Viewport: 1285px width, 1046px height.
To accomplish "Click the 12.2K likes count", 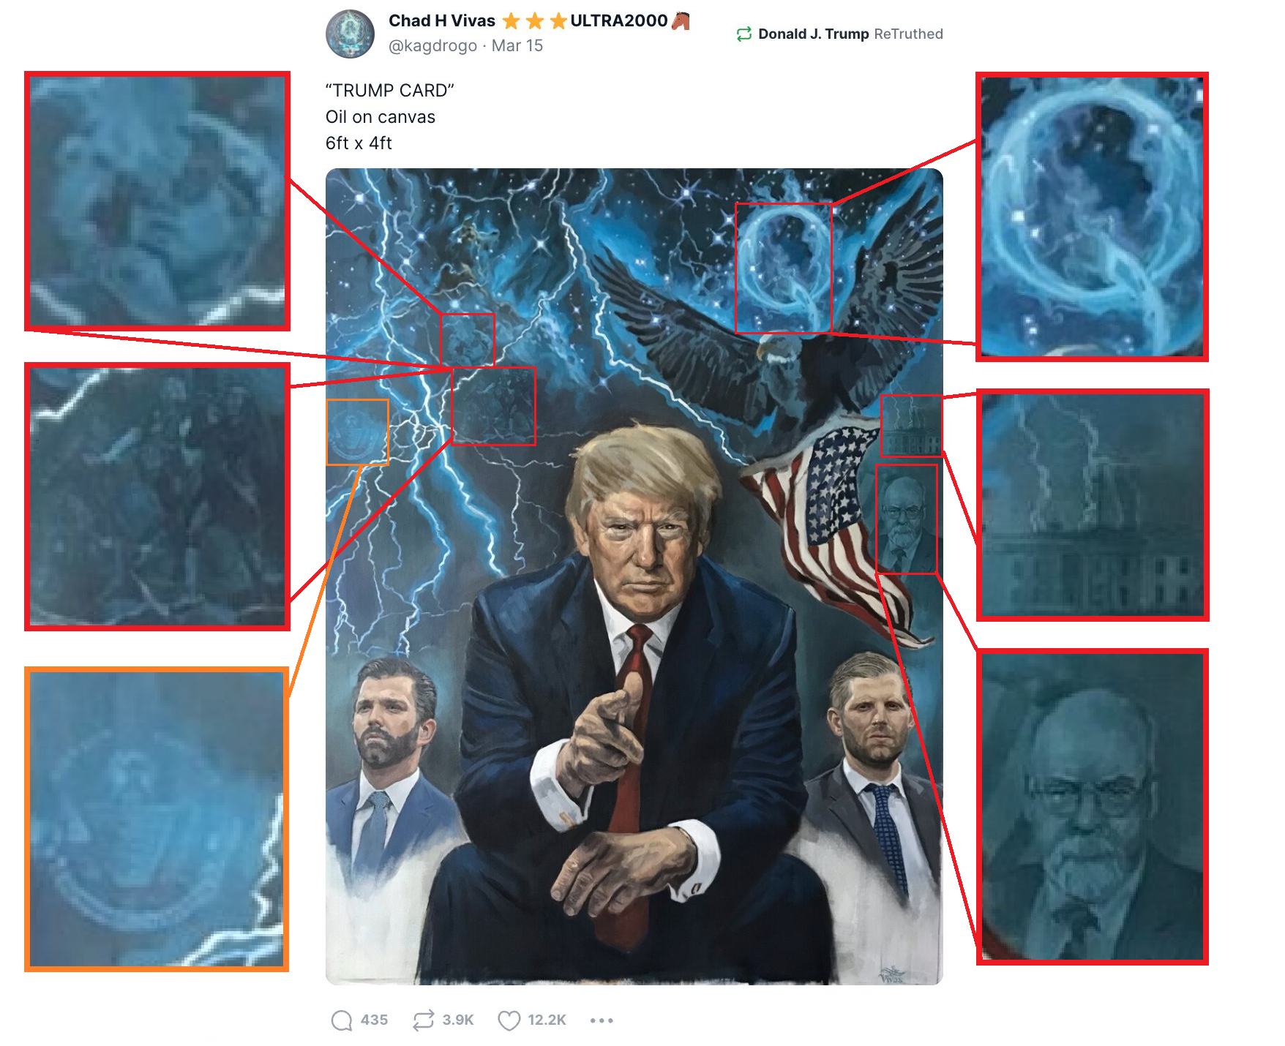I will point(547,1020).
